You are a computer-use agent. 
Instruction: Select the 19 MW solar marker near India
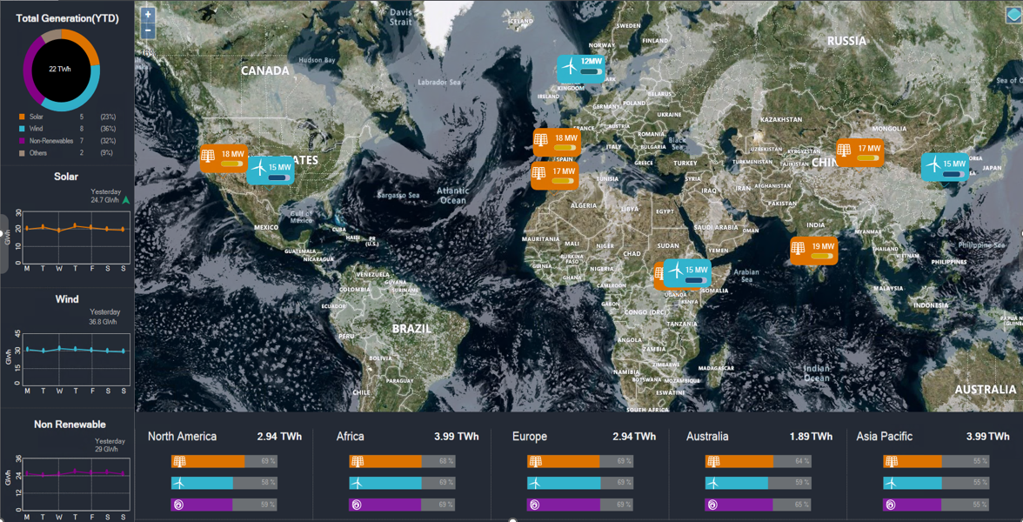point(813,250)
